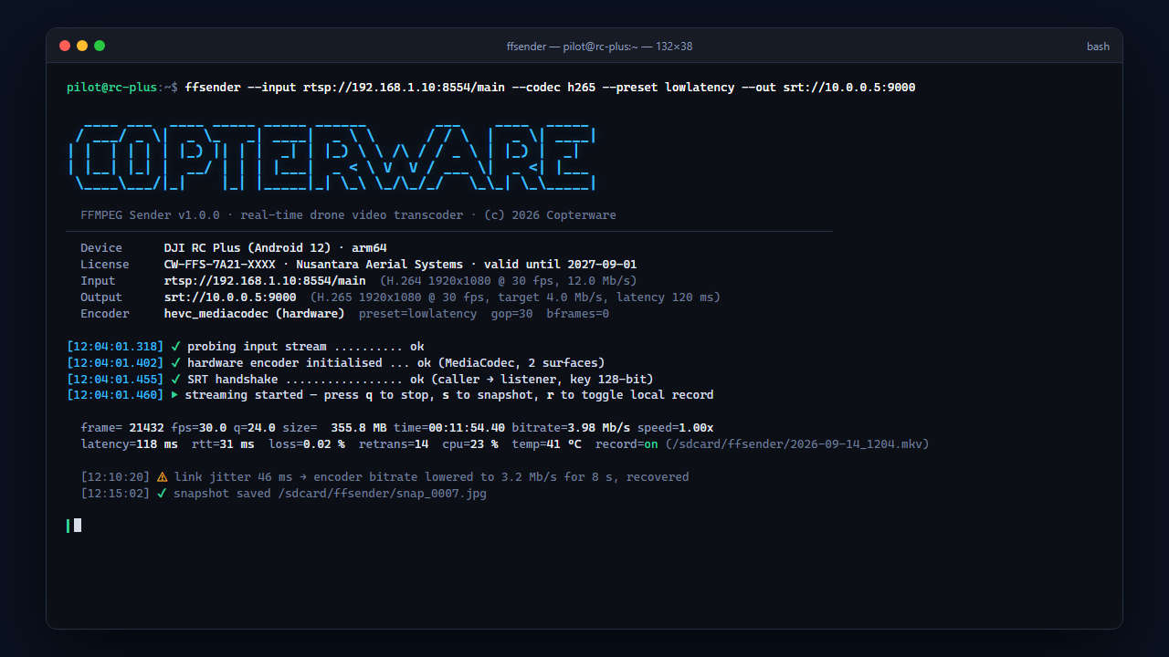Click the license key CW-FFS-7A21-XXXX

pos(220,265)
